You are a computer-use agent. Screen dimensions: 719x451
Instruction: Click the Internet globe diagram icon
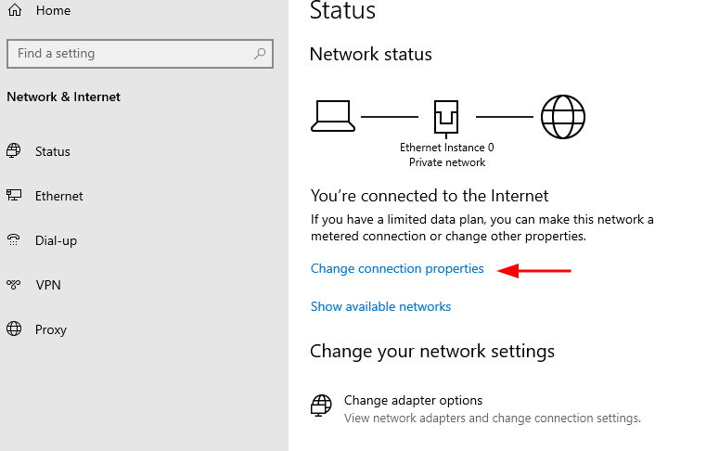(x=562, y=117)
